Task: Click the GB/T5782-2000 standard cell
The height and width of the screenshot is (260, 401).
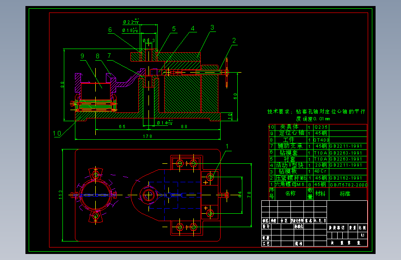Action: pos(348,185)
